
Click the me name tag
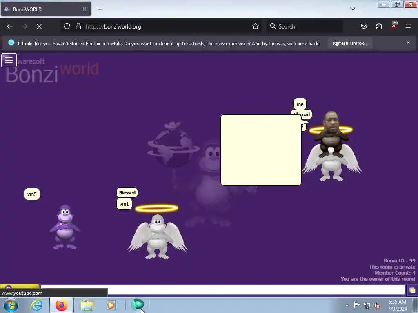[x=300, y=104]
